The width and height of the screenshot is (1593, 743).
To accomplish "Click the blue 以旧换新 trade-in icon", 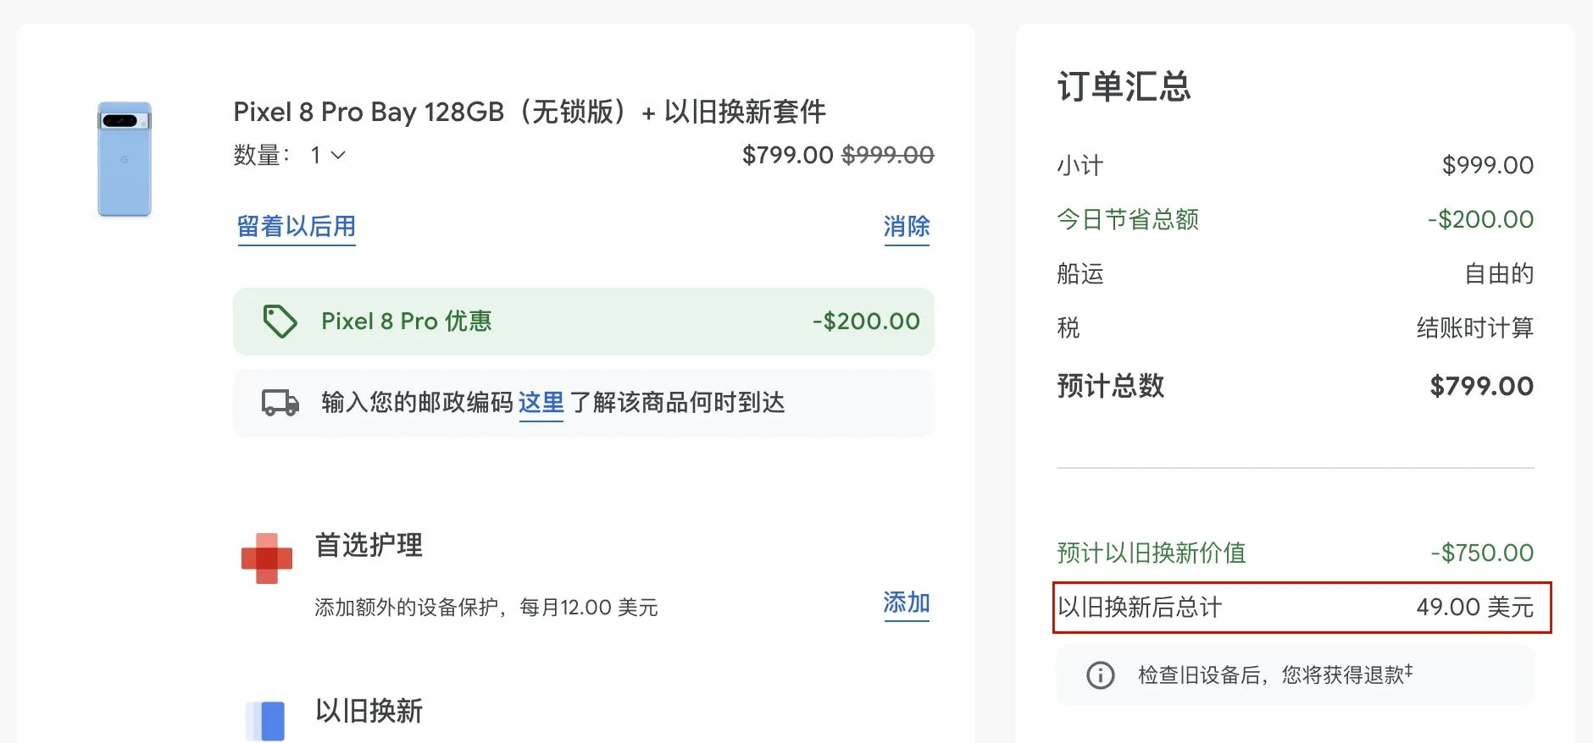I will [266, 721].
